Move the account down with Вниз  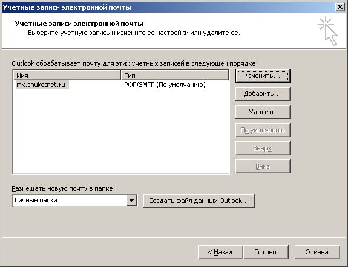(263, 166)
